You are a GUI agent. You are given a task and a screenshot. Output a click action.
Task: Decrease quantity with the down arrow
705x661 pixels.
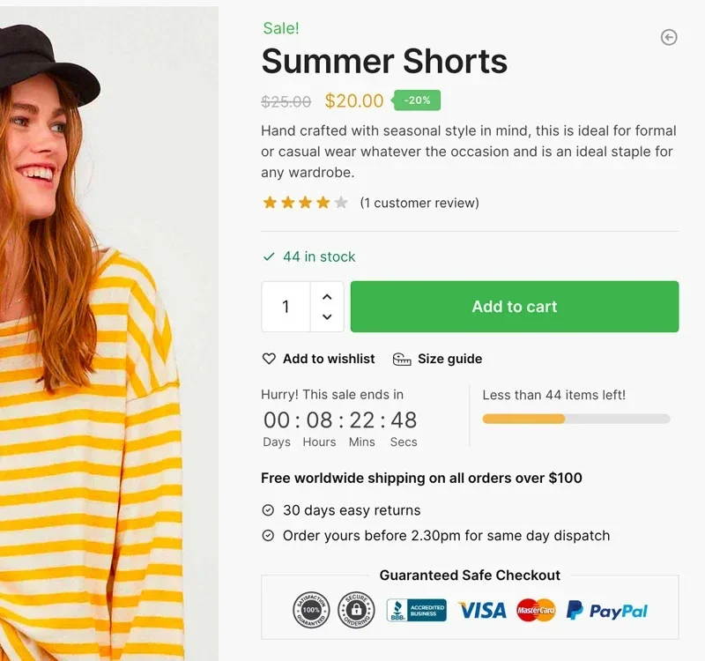click(x=327, y=316)
